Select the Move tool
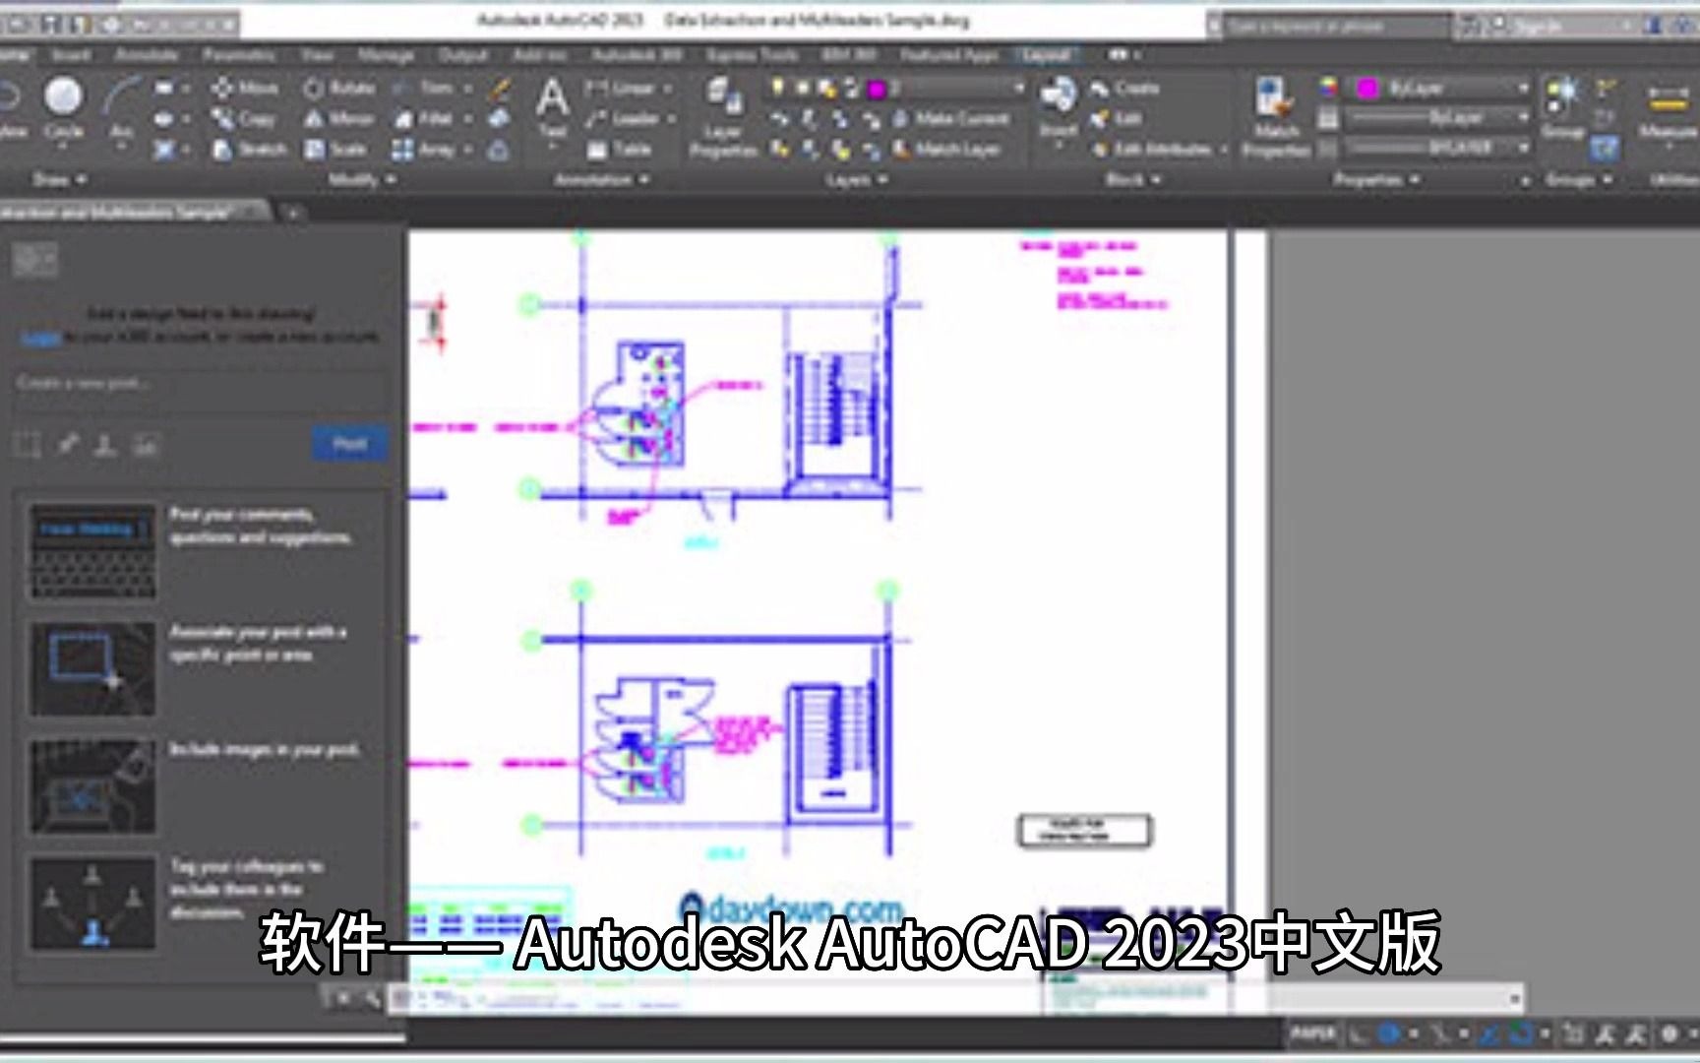Image resolution: width=1700 pixels, height=1063 pixels. pyautogui.click(x=244, y=87)
